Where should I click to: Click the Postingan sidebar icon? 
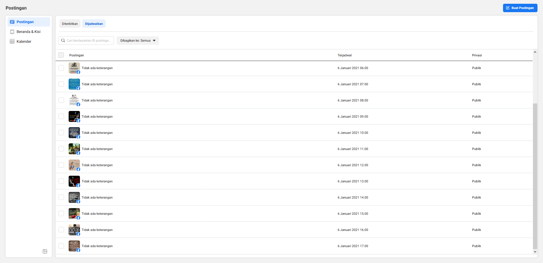(x=12, y=22)
